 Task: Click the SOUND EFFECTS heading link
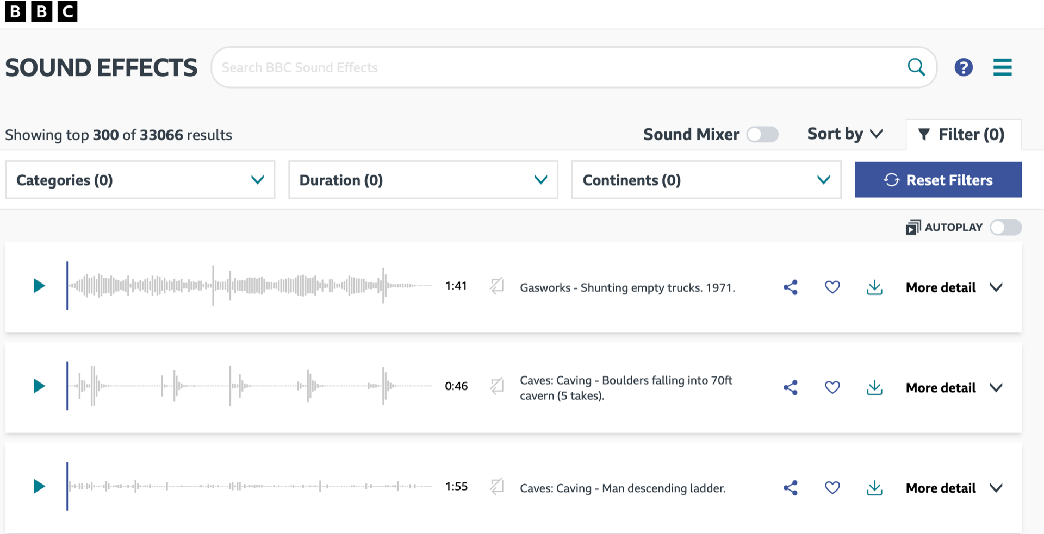click(x=101, y=68)
